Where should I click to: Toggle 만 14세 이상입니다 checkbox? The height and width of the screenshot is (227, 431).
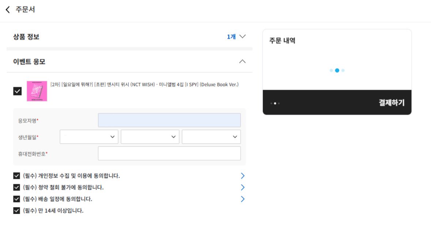click(16, 211)
